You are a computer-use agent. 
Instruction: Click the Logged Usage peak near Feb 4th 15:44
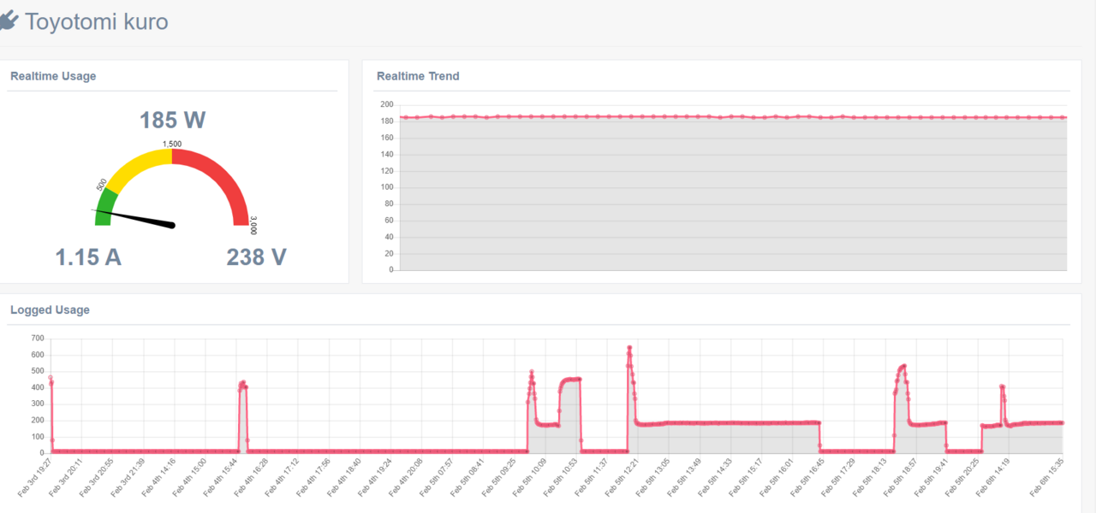tap(243, 383)
